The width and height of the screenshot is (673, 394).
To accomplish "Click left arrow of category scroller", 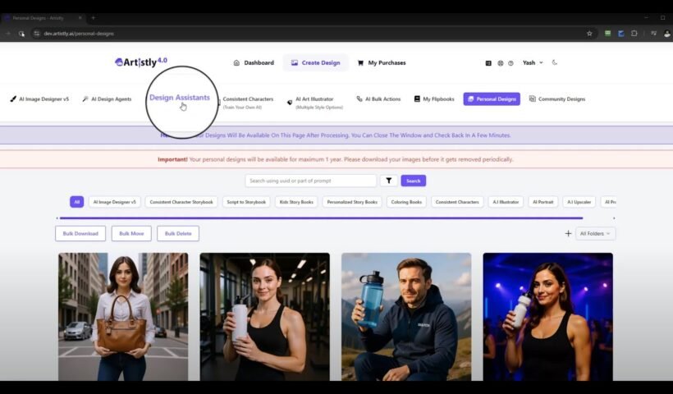I will click(57, 218).
